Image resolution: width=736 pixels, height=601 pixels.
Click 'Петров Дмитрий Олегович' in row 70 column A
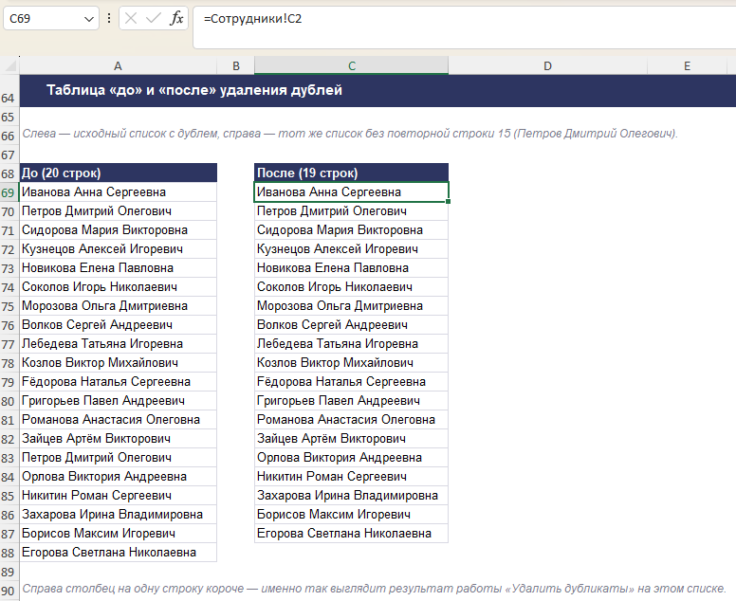pyautogui.click(x=118, y=211)
